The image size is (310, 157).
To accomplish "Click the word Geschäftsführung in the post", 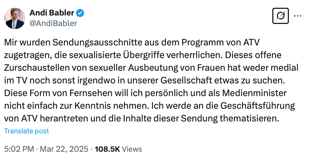I will tap(258, 106).
